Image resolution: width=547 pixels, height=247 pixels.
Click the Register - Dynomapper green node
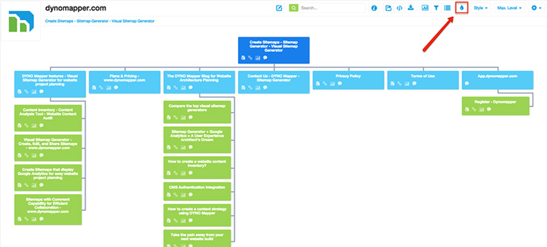495,106
